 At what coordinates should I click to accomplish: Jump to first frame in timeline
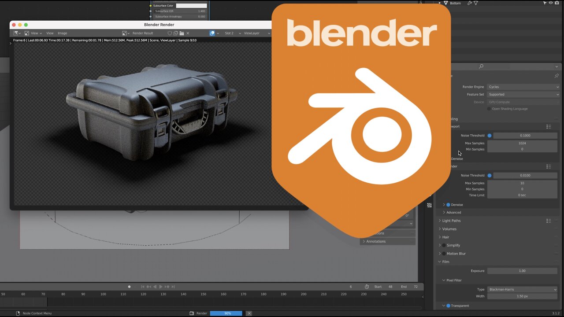coord(142,287)
